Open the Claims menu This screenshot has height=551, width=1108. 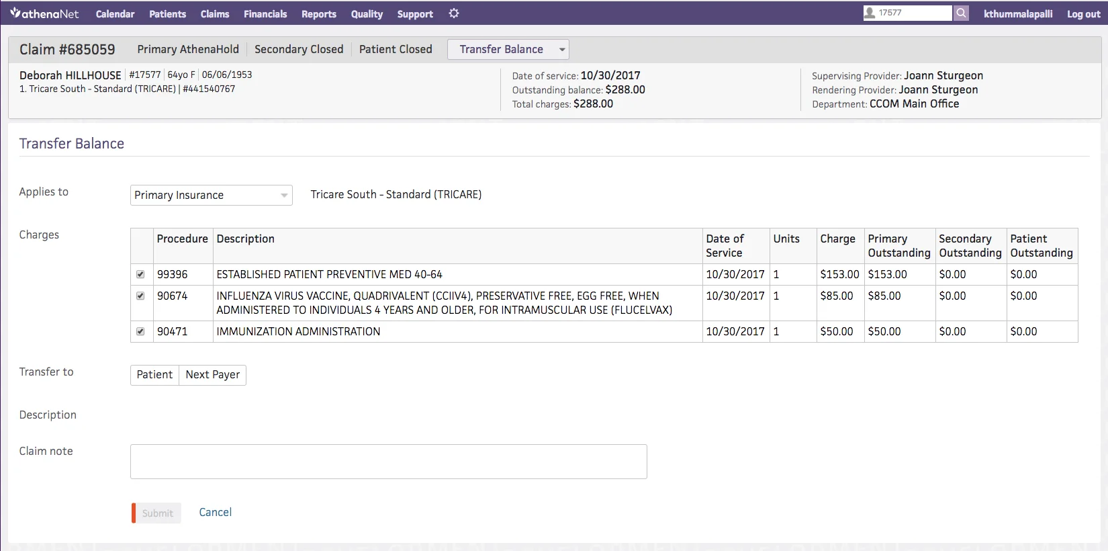[x=215, y=13]
